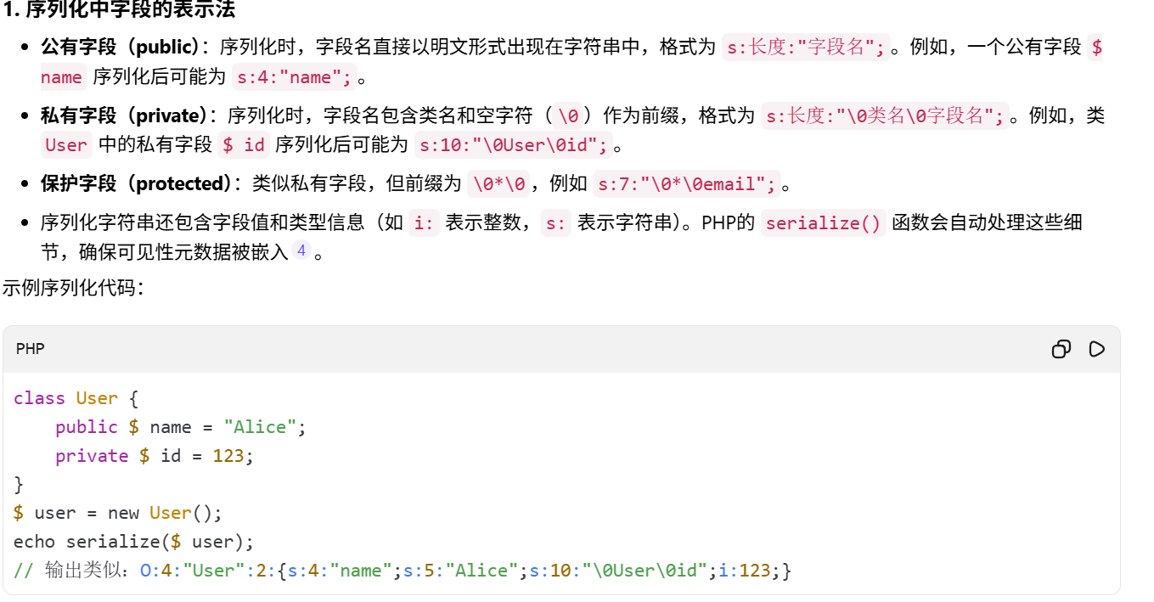Click the run code icon
The height and width of the screenshot is (602, 1154).
tap(1096, 349)
